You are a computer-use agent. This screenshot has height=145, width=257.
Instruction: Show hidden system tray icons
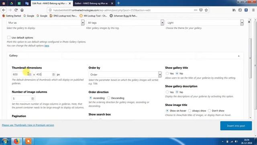pos(222,141)
